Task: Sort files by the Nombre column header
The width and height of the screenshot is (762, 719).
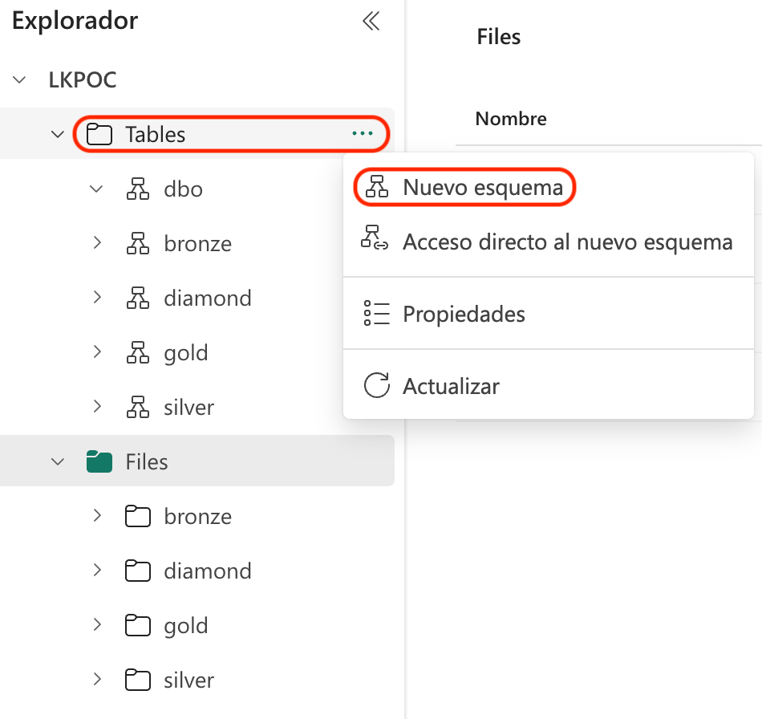Action: click(x=511, y=118)
